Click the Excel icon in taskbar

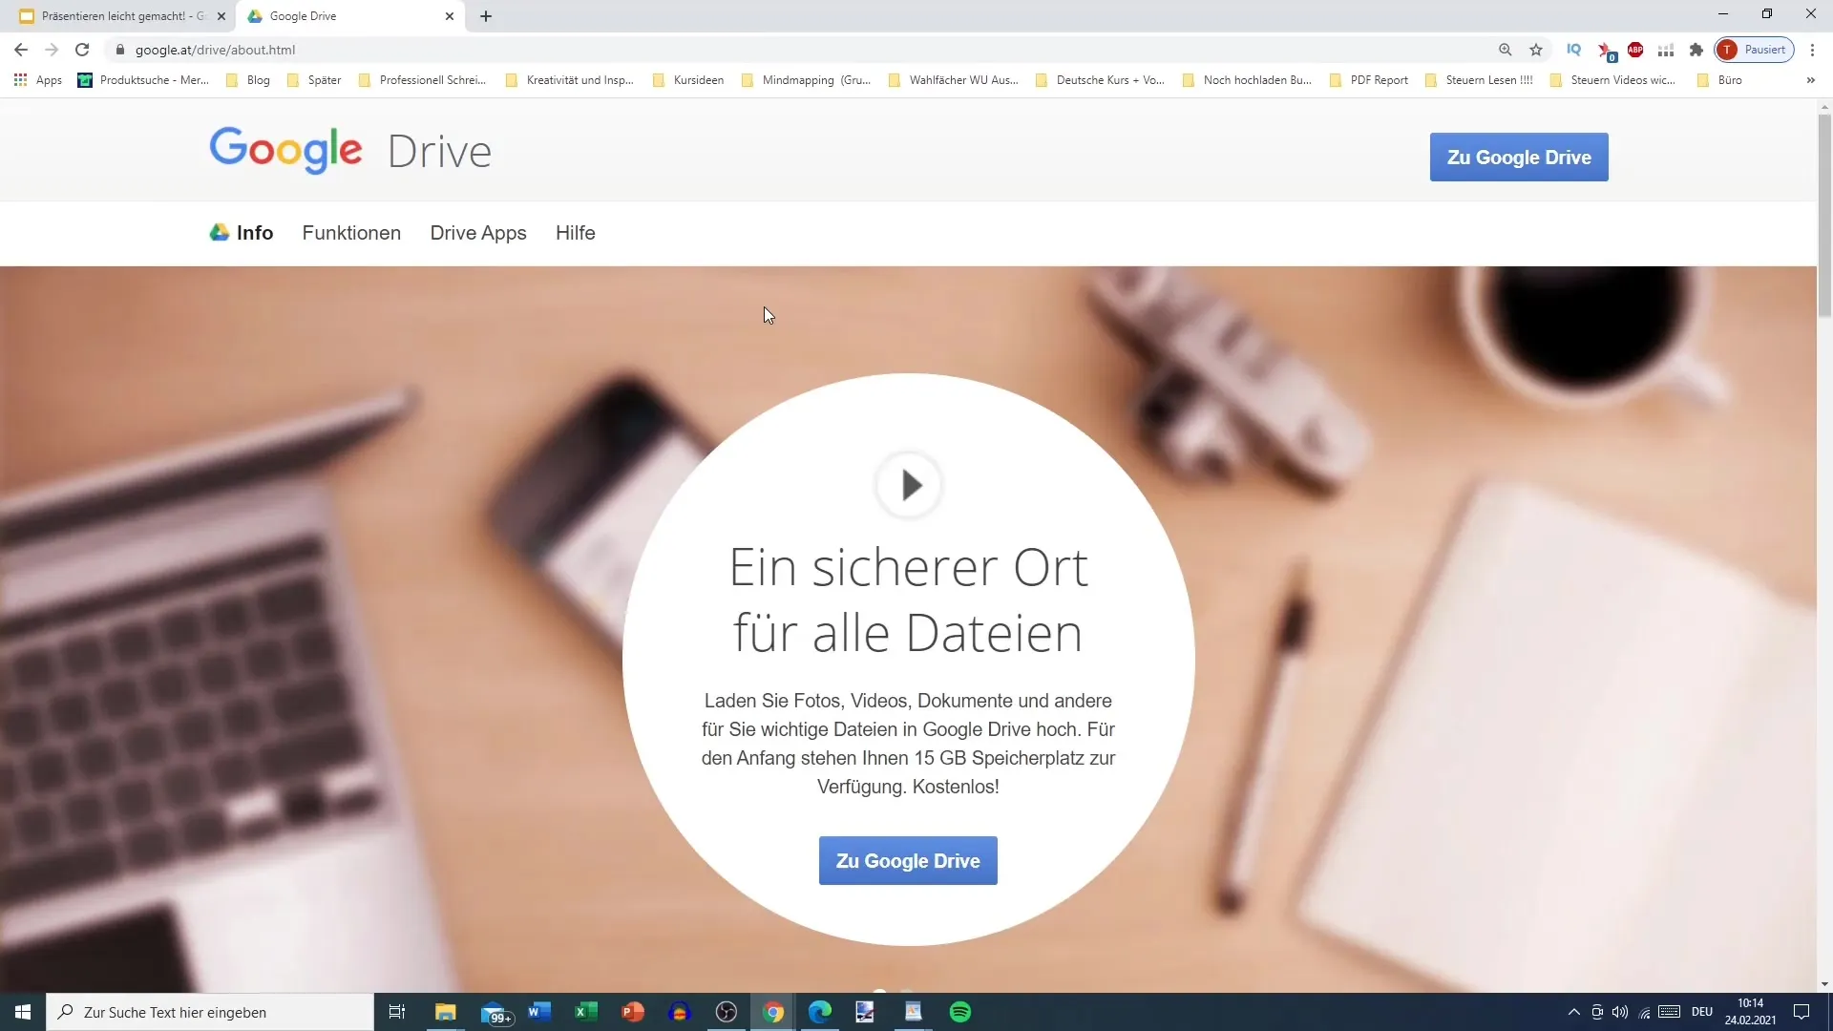click(x=583, y=1011)
